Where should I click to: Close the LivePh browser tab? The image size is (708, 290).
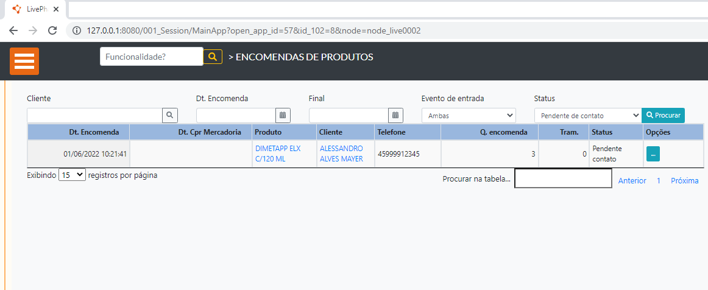click(56, 9)
